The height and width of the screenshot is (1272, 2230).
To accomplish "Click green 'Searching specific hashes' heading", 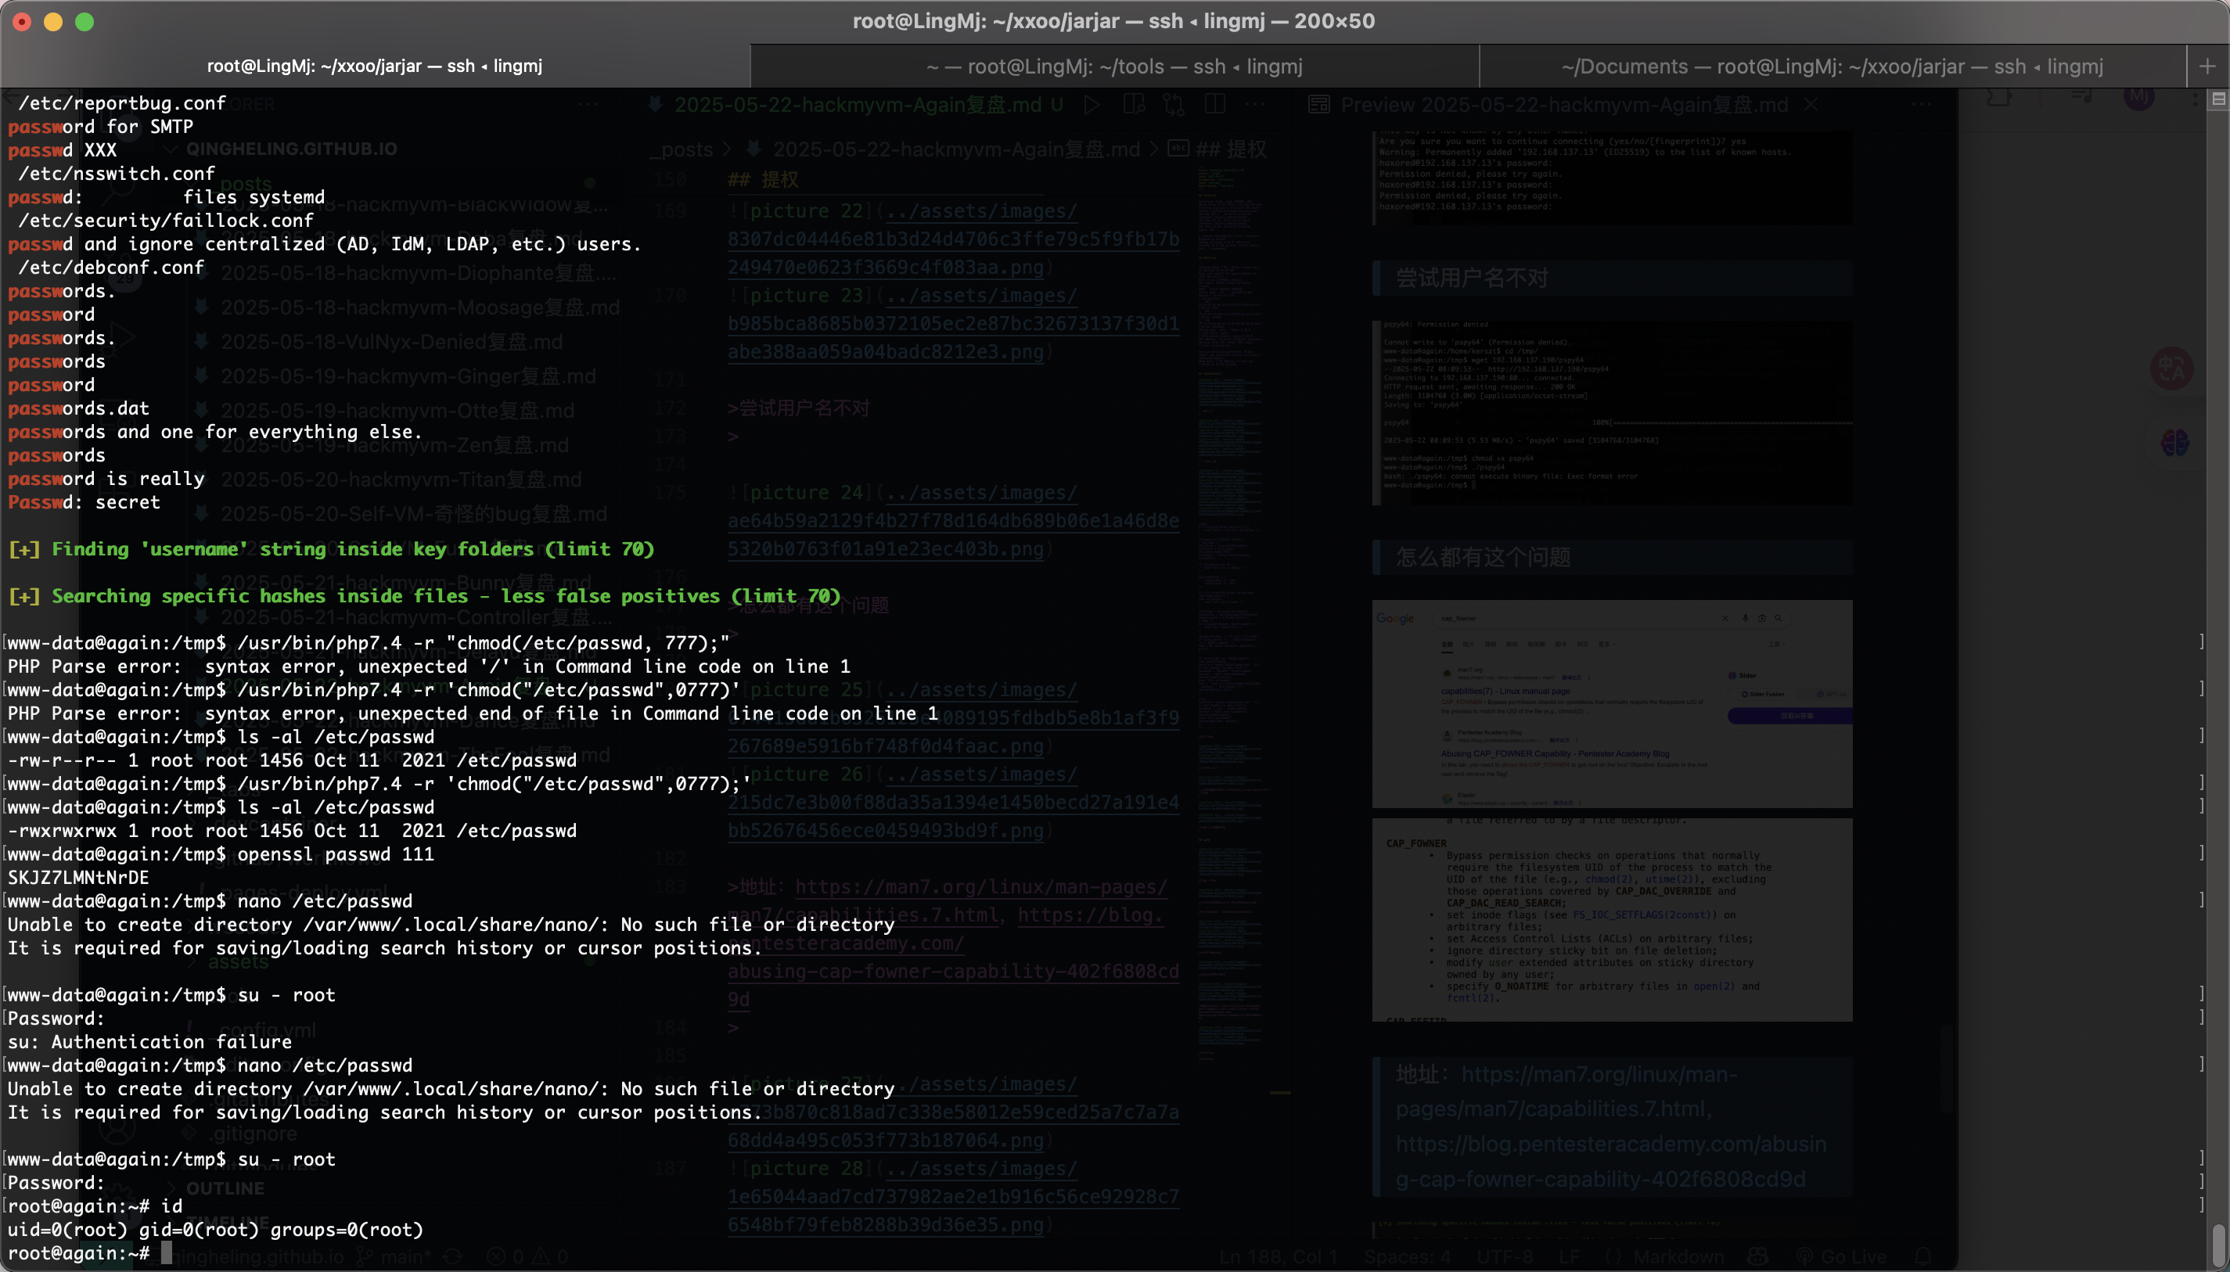I will tap(424, 597).
